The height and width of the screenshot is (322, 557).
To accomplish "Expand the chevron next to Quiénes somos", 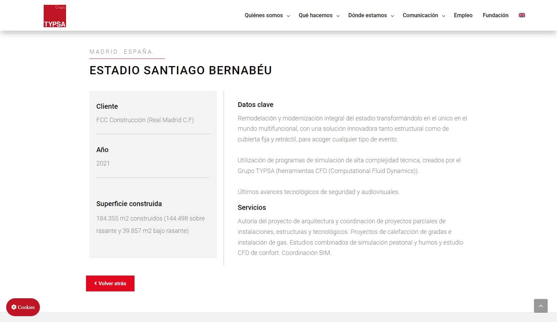I will point(288,16).
